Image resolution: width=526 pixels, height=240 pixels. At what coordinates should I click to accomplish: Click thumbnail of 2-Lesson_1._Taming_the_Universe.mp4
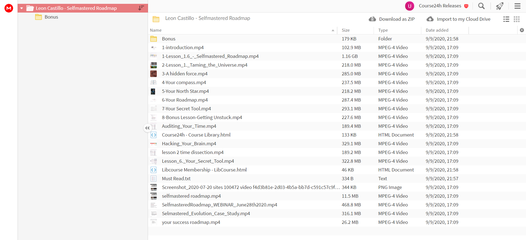[x=153, y=65]
